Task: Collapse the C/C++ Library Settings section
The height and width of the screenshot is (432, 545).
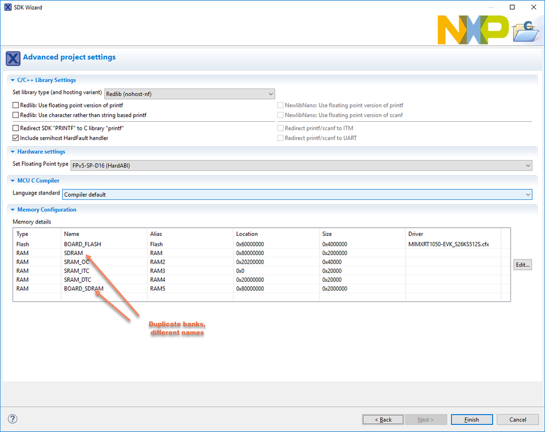Action: 13,80
